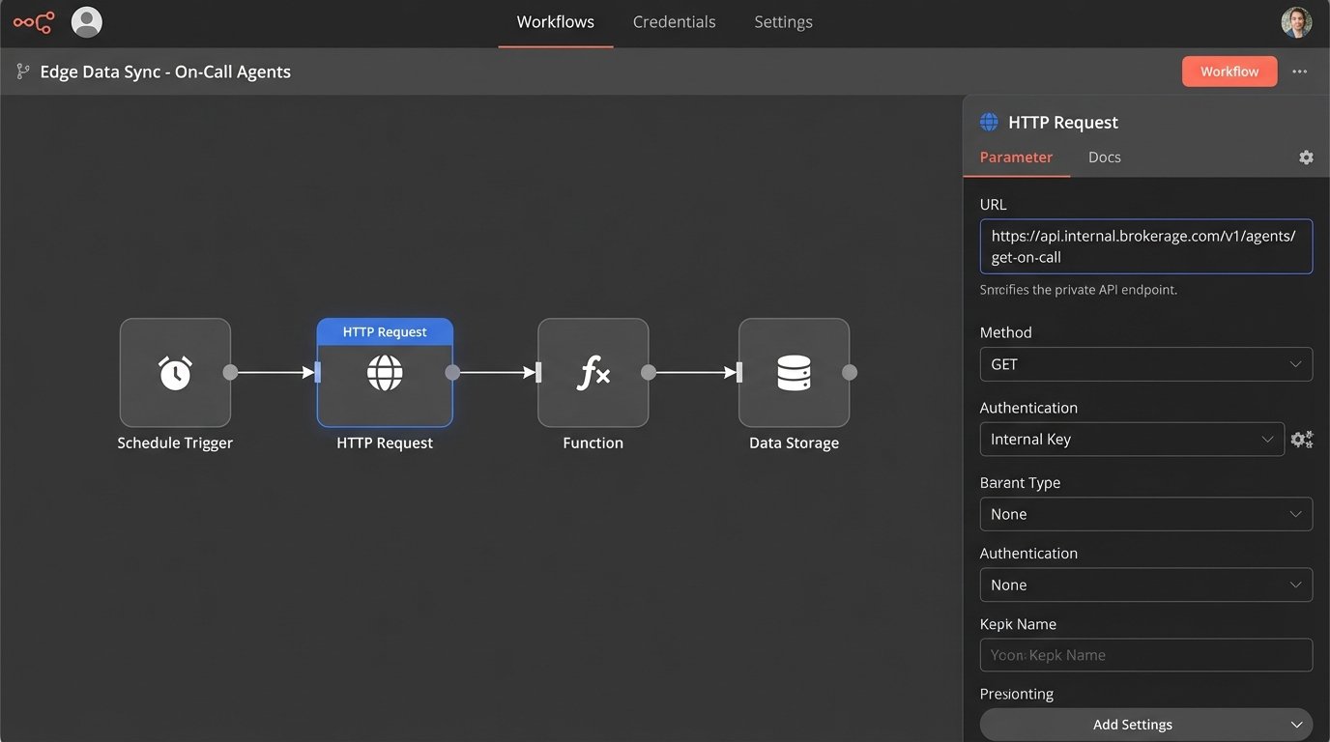Image resolution: width=1330 pixels, height=742 pixels.
Task: Open HTTP Request node settings gear
Action: tap(1306, 157)
